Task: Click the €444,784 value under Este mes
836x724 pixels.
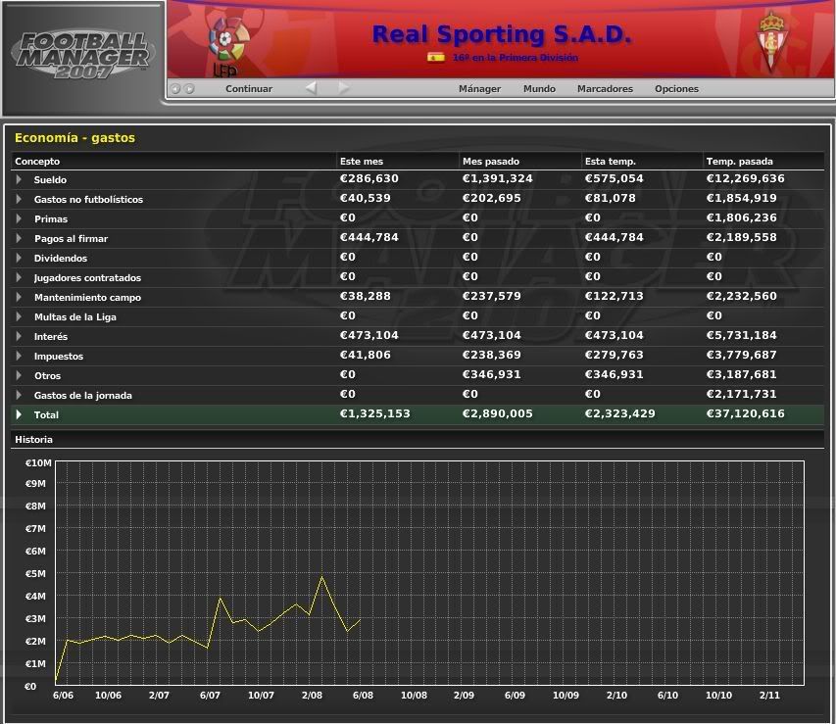Action: pyautogui.click(x=369, y=237)
